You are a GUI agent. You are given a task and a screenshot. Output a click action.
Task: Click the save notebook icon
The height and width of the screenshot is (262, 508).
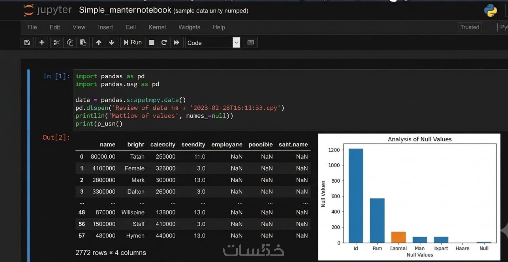[27, 42]
